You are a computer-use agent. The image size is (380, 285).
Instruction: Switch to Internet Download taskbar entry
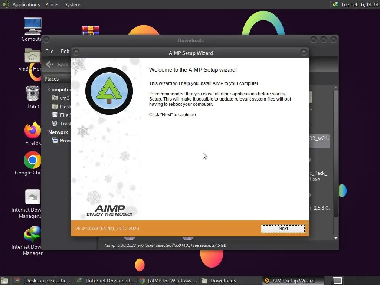(106, 281)
